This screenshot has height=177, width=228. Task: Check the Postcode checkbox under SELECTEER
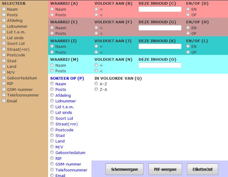pos(4,55)
